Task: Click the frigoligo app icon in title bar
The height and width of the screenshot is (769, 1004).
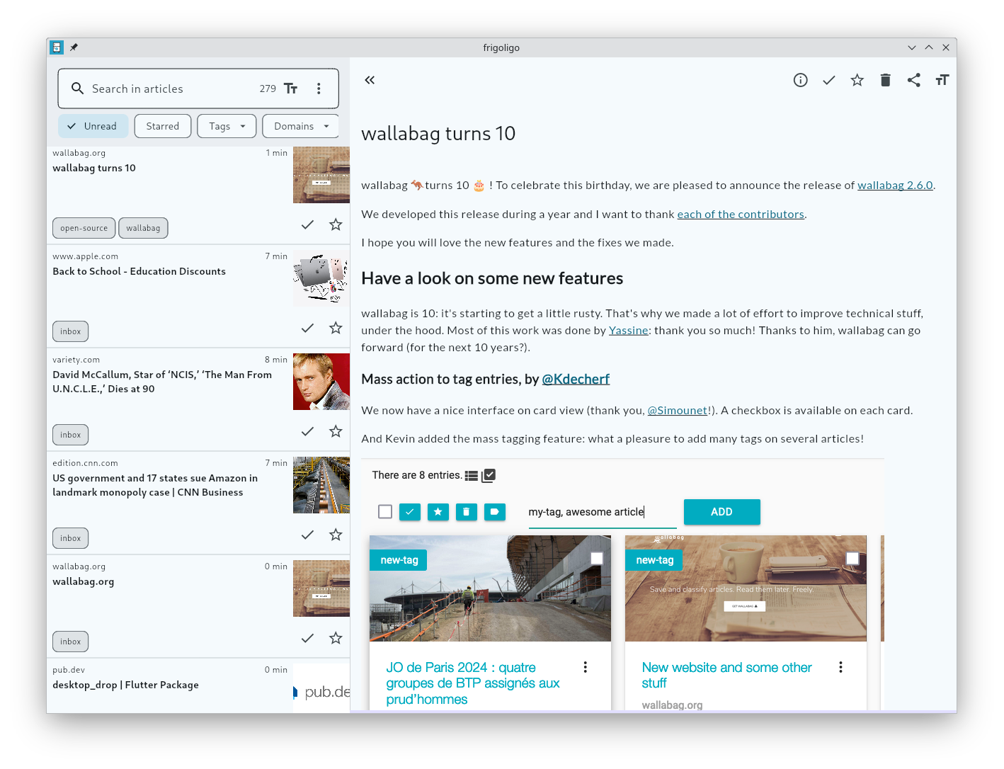Action: click(57, 47)
